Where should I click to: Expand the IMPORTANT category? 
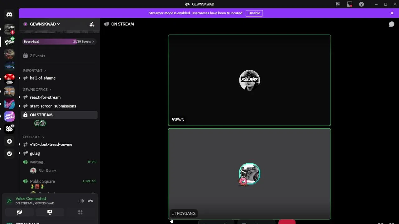(34, 71)
